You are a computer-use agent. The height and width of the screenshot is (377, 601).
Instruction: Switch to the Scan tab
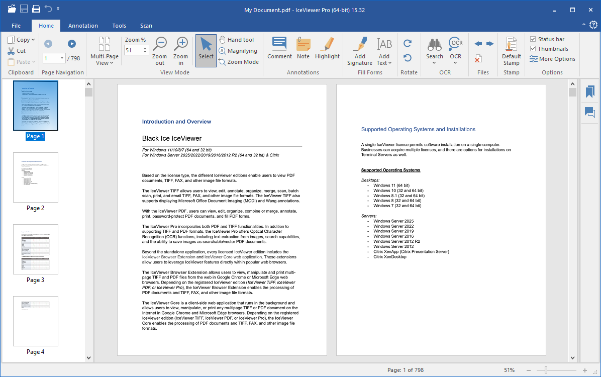(x=146, y=26)
